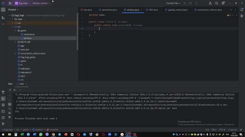Screen dimensions: 245x137
Task: Open fugi_fugi project dropdown
Action: tap(22, 3)
